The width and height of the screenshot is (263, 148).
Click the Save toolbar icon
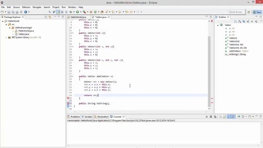coord(9,12)
